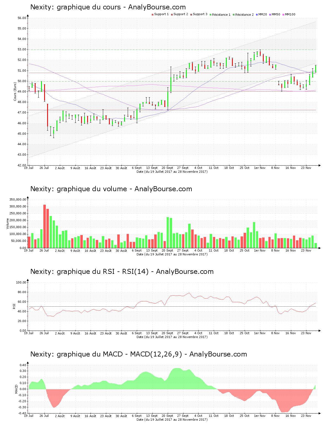
Task: Click the 56.00 value on price axis
Action: [22, 18]
